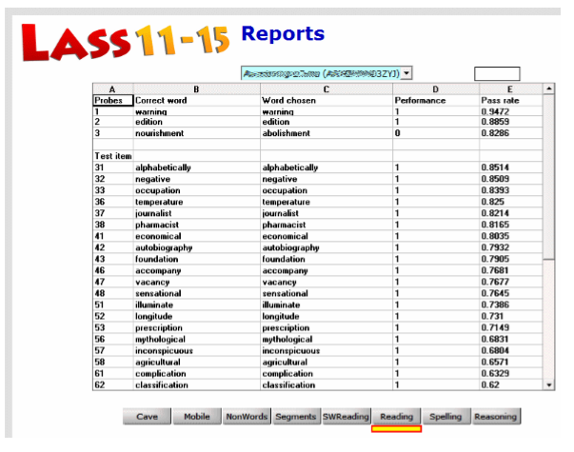Select pass rate 0.62 cell
574x452 pixels.
[x=510, y=384]
